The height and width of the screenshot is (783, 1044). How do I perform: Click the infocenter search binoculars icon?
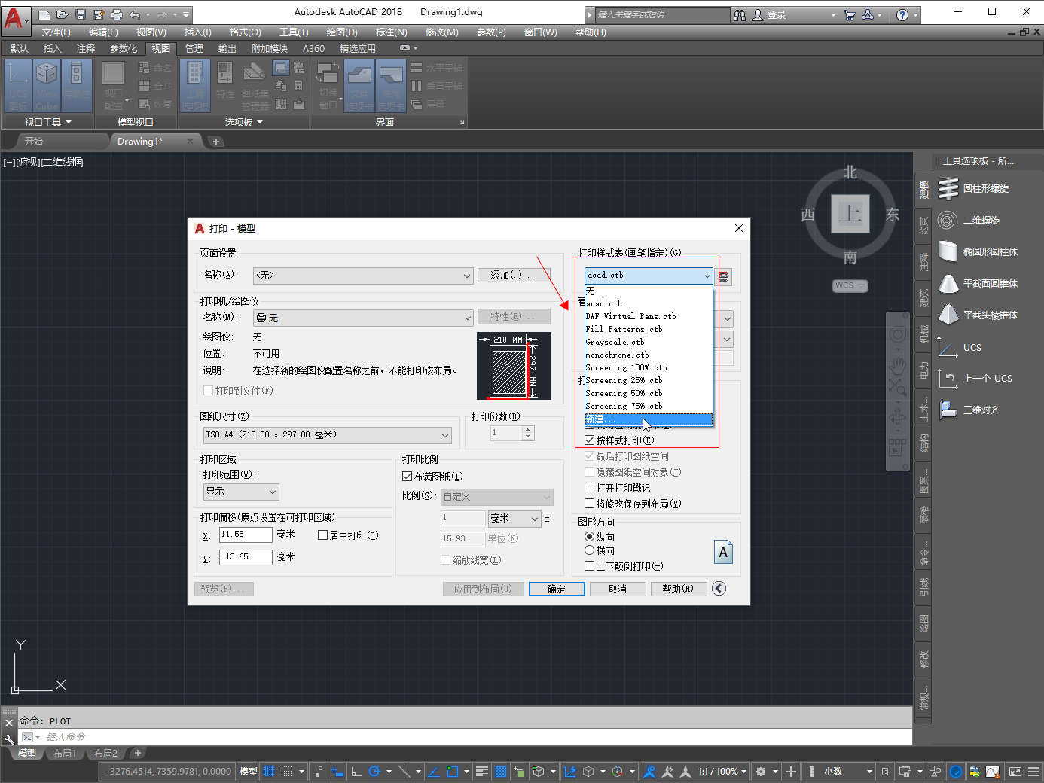point(740,14)
